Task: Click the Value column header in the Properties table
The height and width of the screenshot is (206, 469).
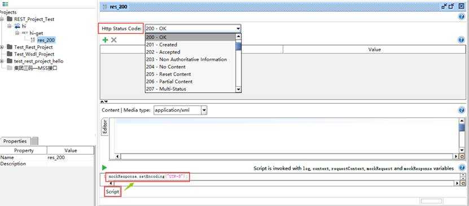Action: tap(71, 150)
